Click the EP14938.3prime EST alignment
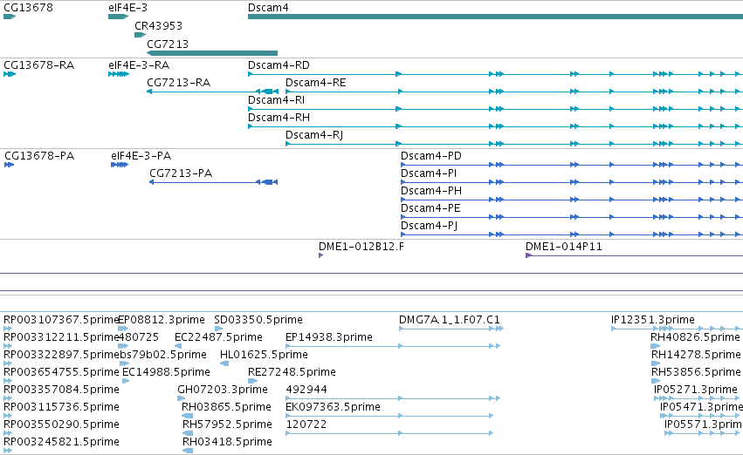This screenshot has width=743, height=455. coord(393,346)
